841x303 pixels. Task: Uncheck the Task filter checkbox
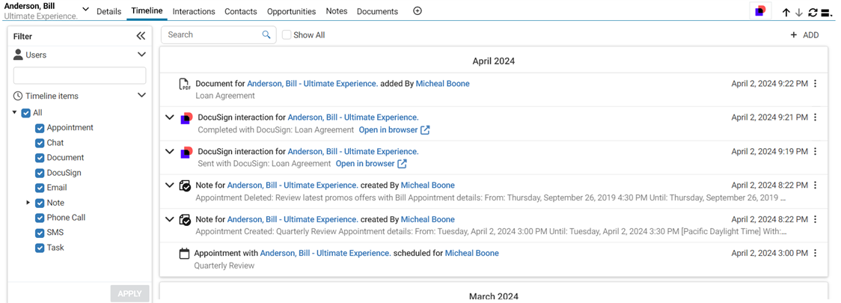coord(40,248)
